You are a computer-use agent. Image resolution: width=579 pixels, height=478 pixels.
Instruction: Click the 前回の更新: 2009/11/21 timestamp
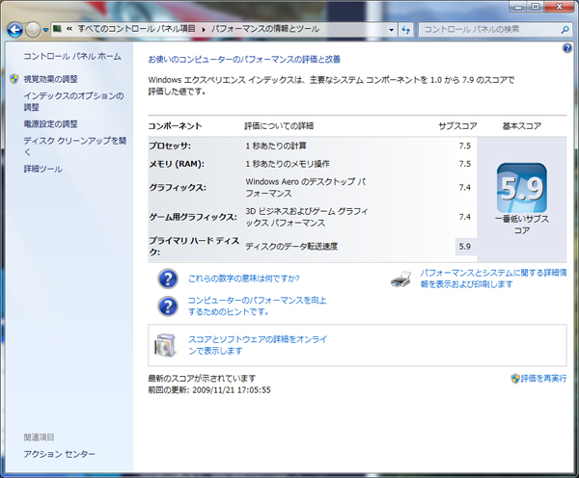[209, 390]
